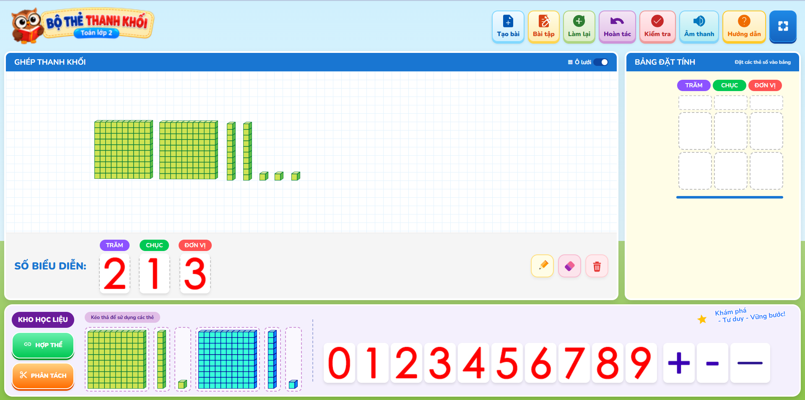Select the eraser tool
Screen dimensions: 805x400
(x=569, y=266)
